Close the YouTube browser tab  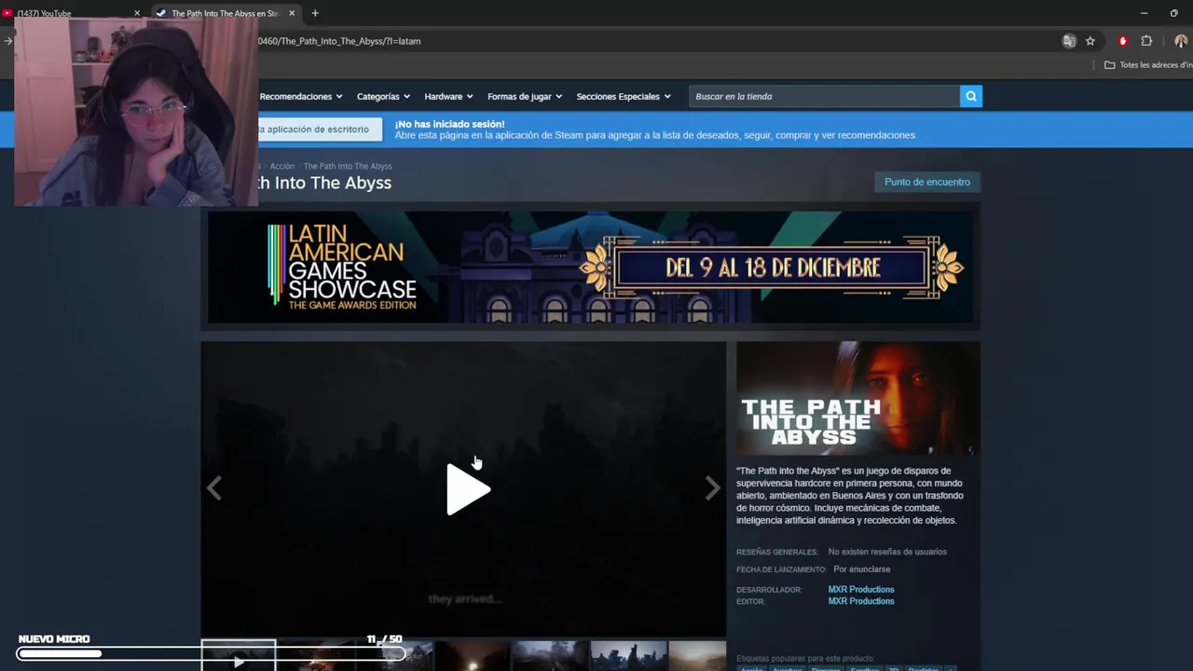pyautogui.click(x=137, y=13)
